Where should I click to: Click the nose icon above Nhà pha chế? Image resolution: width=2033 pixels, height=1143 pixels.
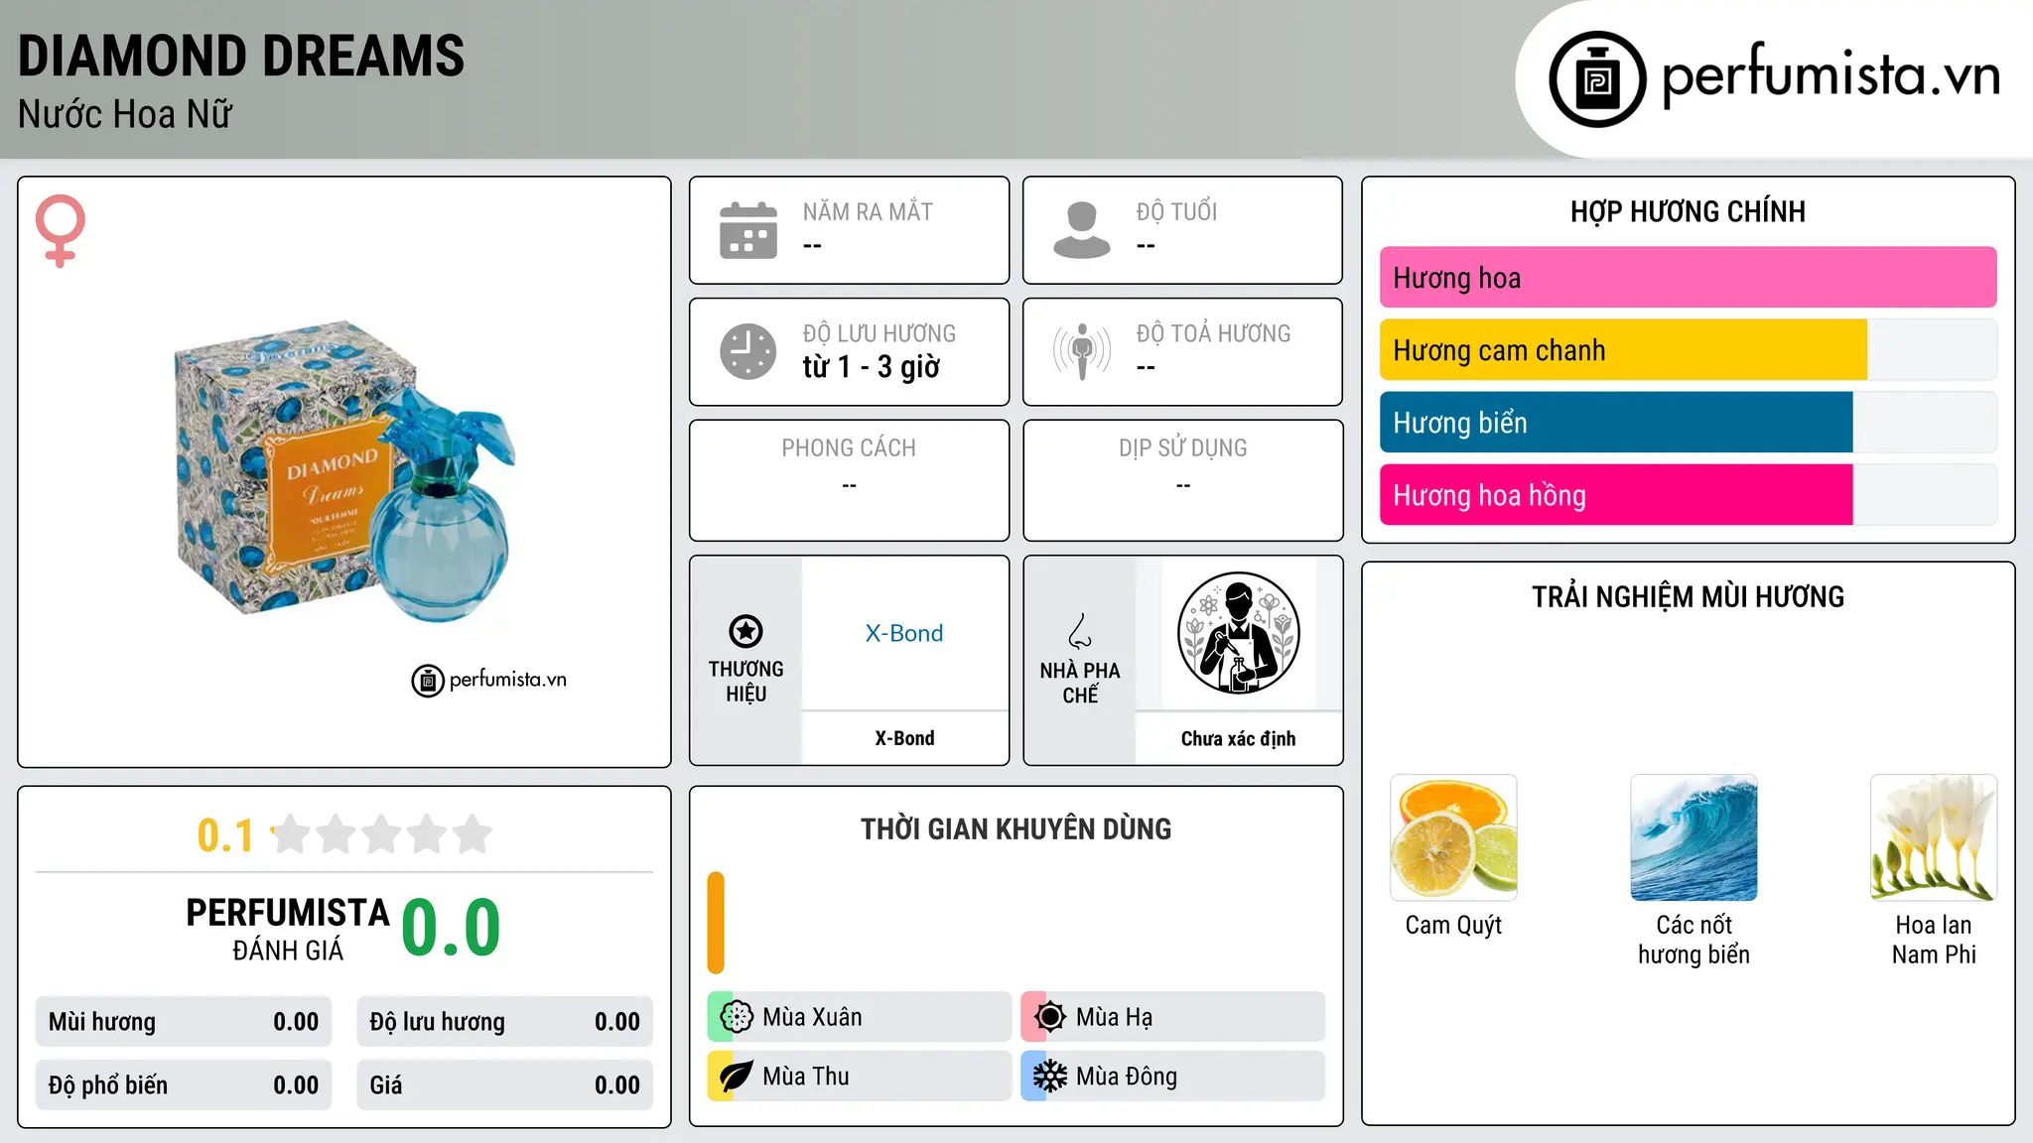(1080, 631)
